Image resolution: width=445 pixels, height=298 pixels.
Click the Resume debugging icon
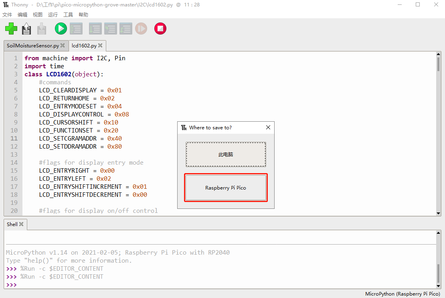(141, 29)
